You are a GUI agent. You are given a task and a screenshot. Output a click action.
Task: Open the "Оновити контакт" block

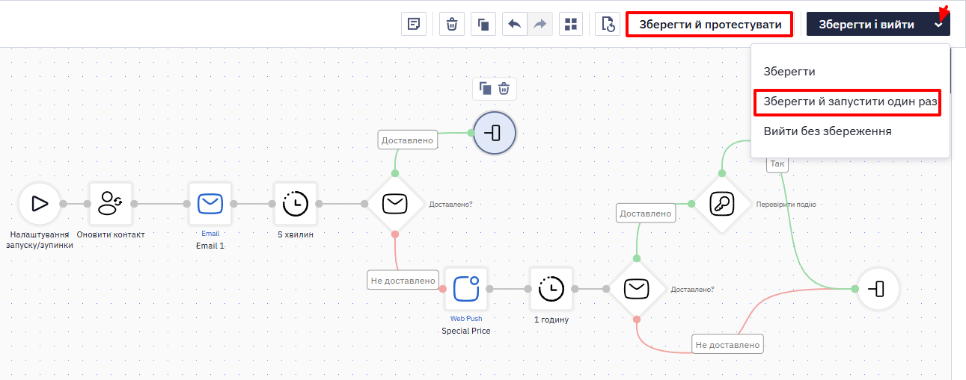coord(111,203)
